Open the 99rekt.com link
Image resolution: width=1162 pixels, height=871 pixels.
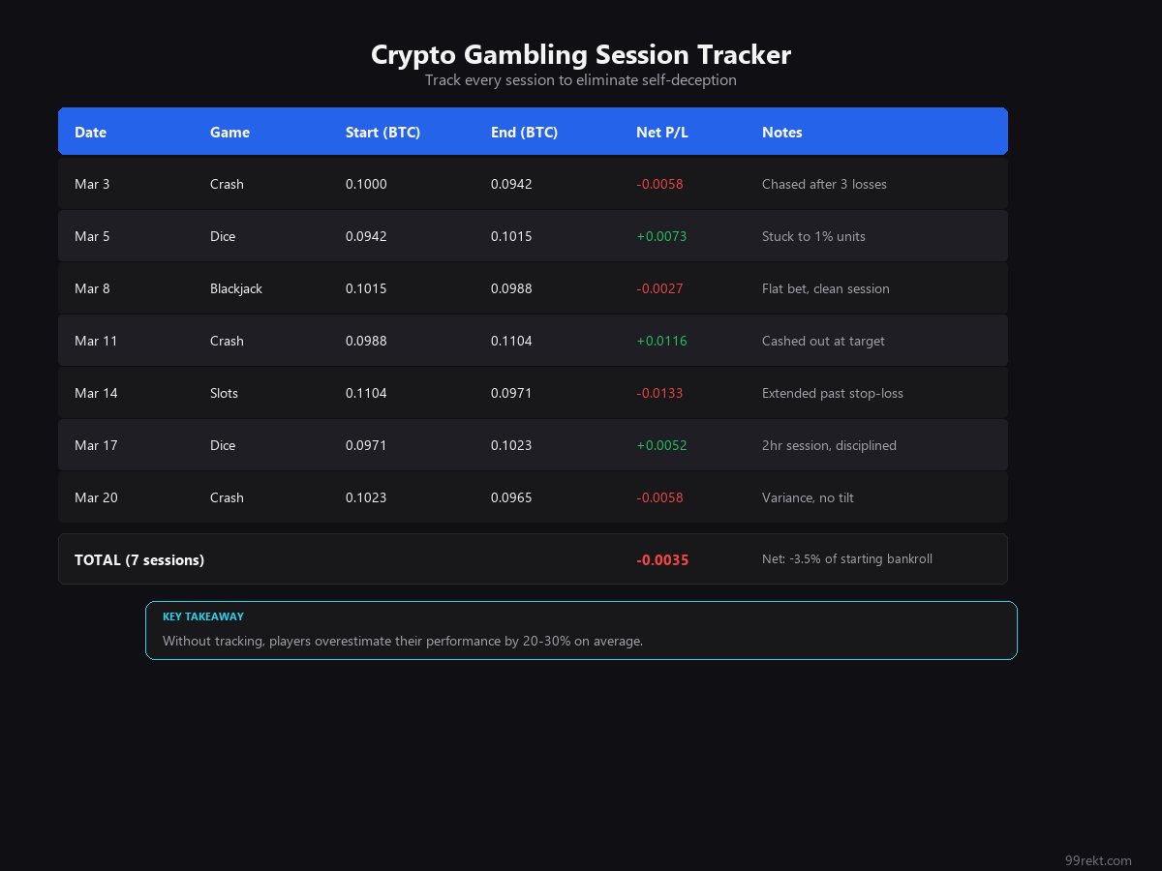[x=1097, y=860]
